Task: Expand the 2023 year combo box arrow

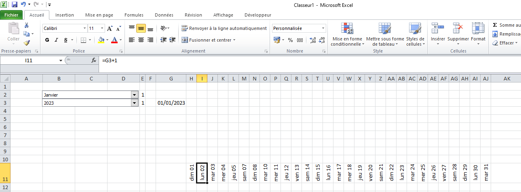Action: (x=134, y=103)
